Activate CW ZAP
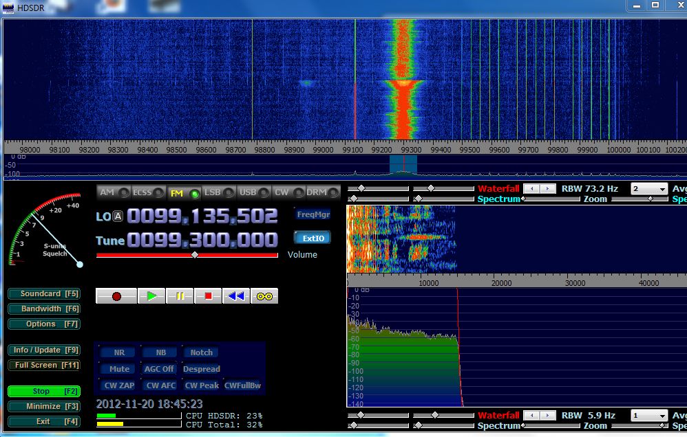Image resolution: width=687 pixels, height=437 pixels. (x=119, y=385)
